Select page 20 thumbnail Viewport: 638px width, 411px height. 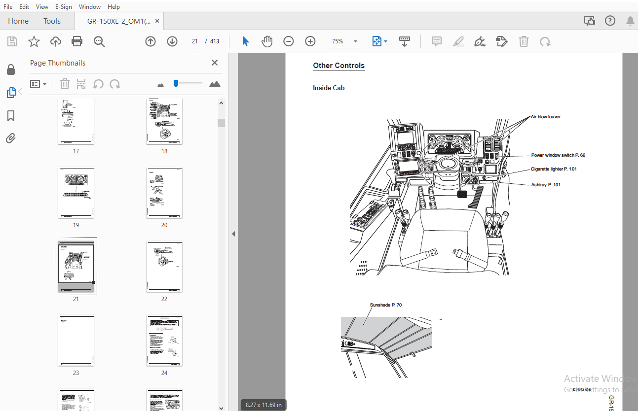pos(164,193)
